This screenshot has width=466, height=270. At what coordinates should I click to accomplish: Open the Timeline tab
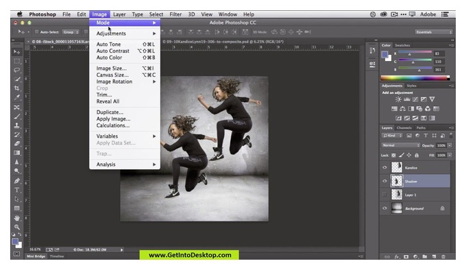pos(57,256)
